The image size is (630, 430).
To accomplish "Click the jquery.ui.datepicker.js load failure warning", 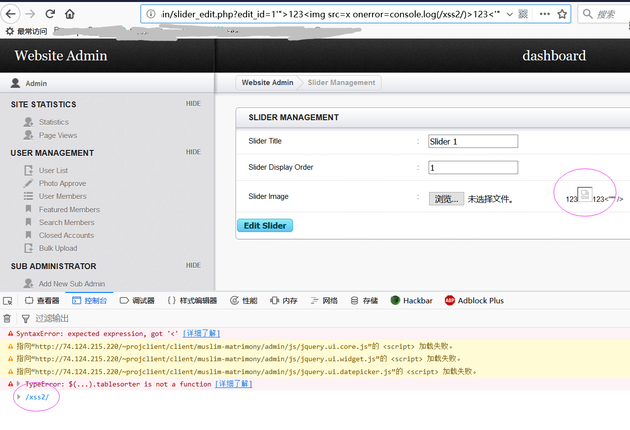I will coord(315,371).
